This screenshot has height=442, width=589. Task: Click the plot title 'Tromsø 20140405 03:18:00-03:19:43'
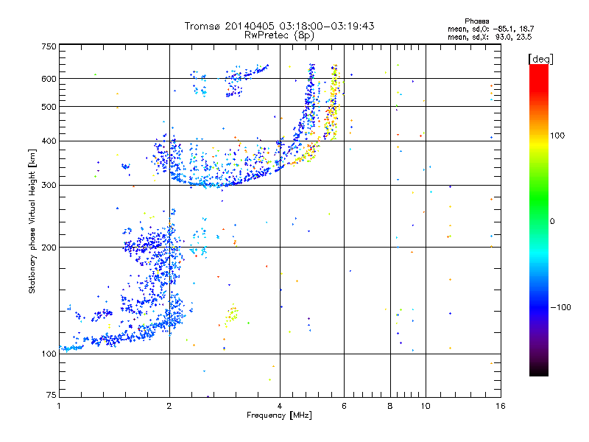[x=279, y=26]
